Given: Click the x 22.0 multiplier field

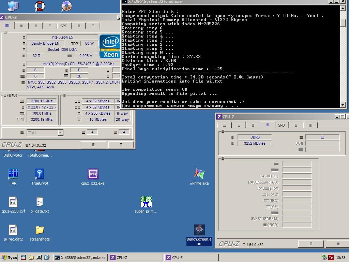Looking at the screenshot, I should tap(42, 107).
